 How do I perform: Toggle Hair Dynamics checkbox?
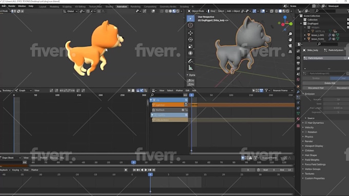[x=306, y=123]
